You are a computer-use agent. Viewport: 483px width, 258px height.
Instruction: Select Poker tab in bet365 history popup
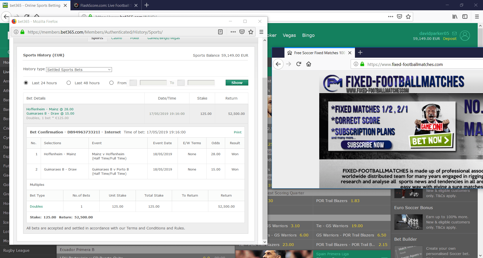(135, 38)
